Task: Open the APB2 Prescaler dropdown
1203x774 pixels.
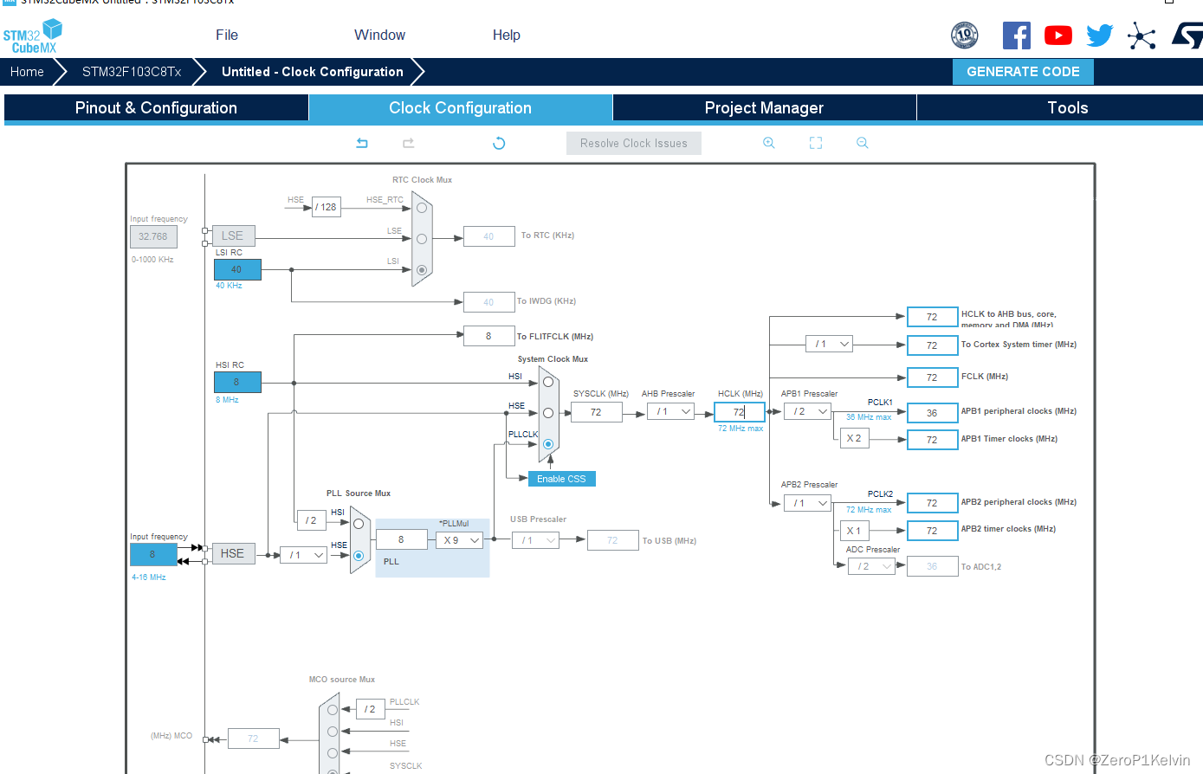Action: (807, 503)
